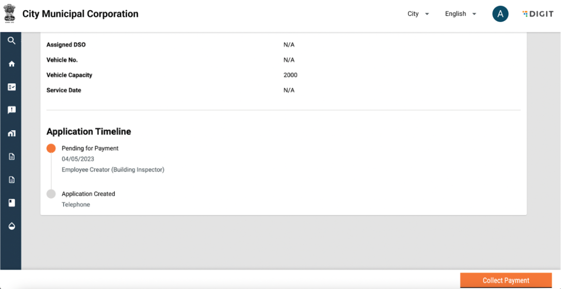Select orange Pending for Payment timeline marker

(x=51, y=149)
